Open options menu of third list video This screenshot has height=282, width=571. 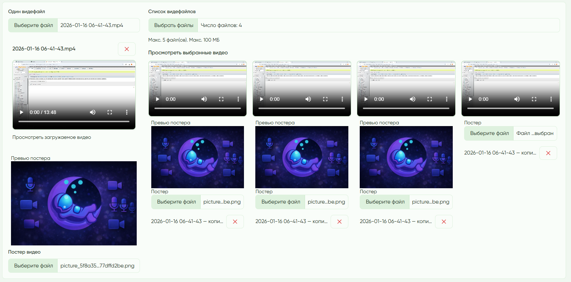coord(447,99)
